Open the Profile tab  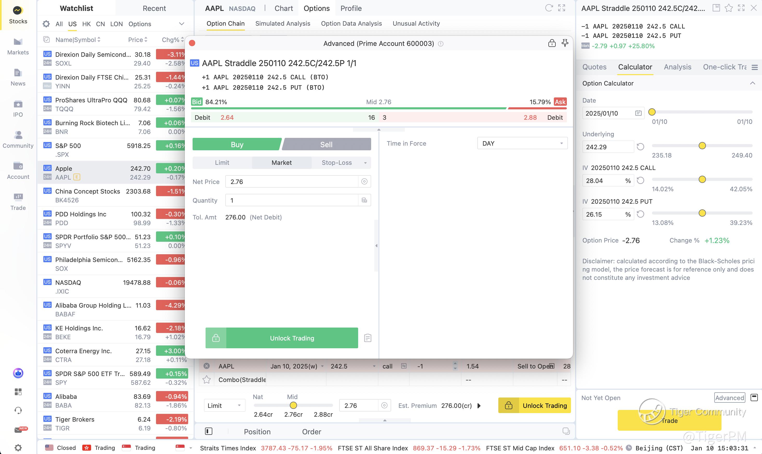click(351, 8)
